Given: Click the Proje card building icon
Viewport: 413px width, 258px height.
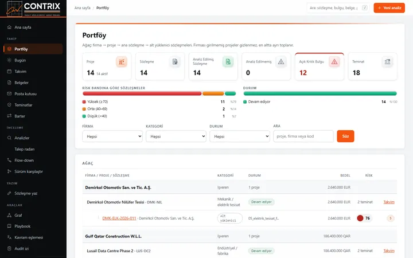Looking at the screenshot, I should click(122, 62).
